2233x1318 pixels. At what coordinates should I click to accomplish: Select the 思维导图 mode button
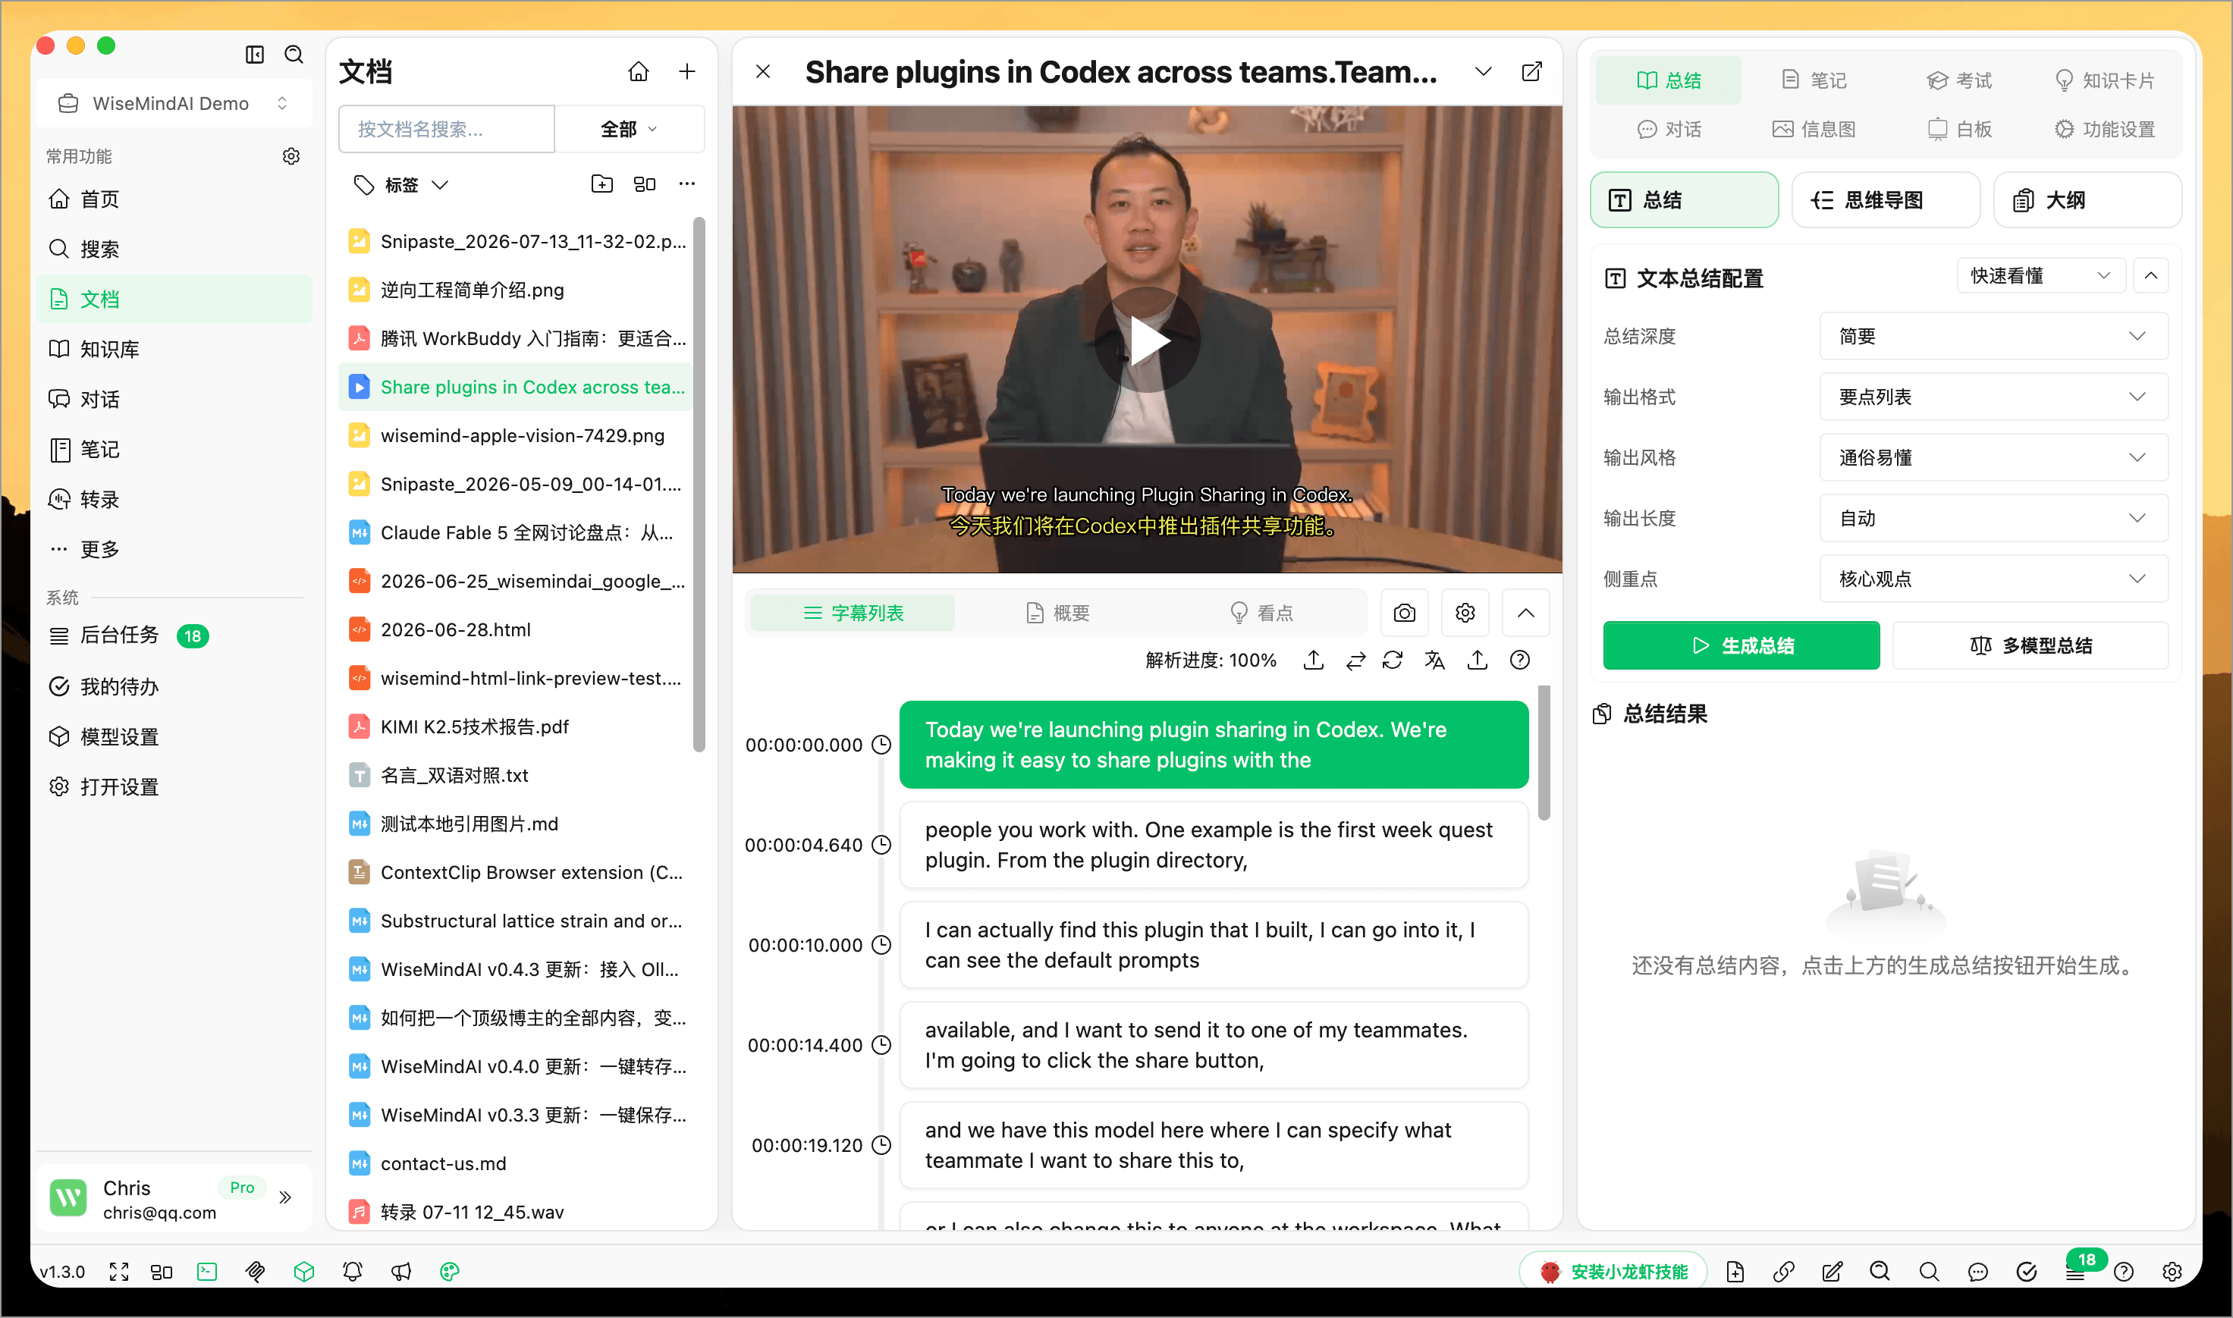[1885, 201]
